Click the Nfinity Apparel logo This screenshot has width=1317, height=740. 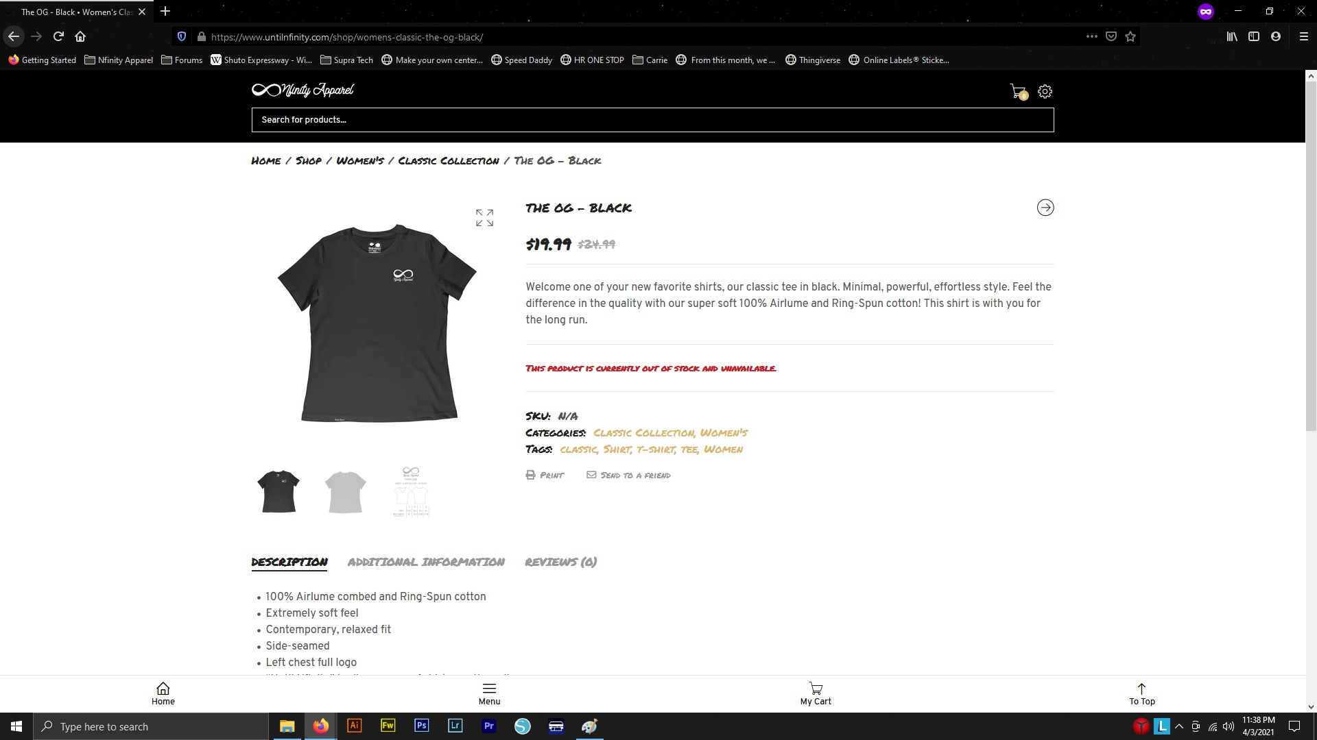[302, 90]
